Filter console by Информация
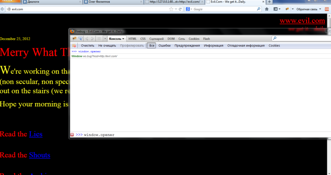Viewport: 331px width, 175px height. (213, 46)
